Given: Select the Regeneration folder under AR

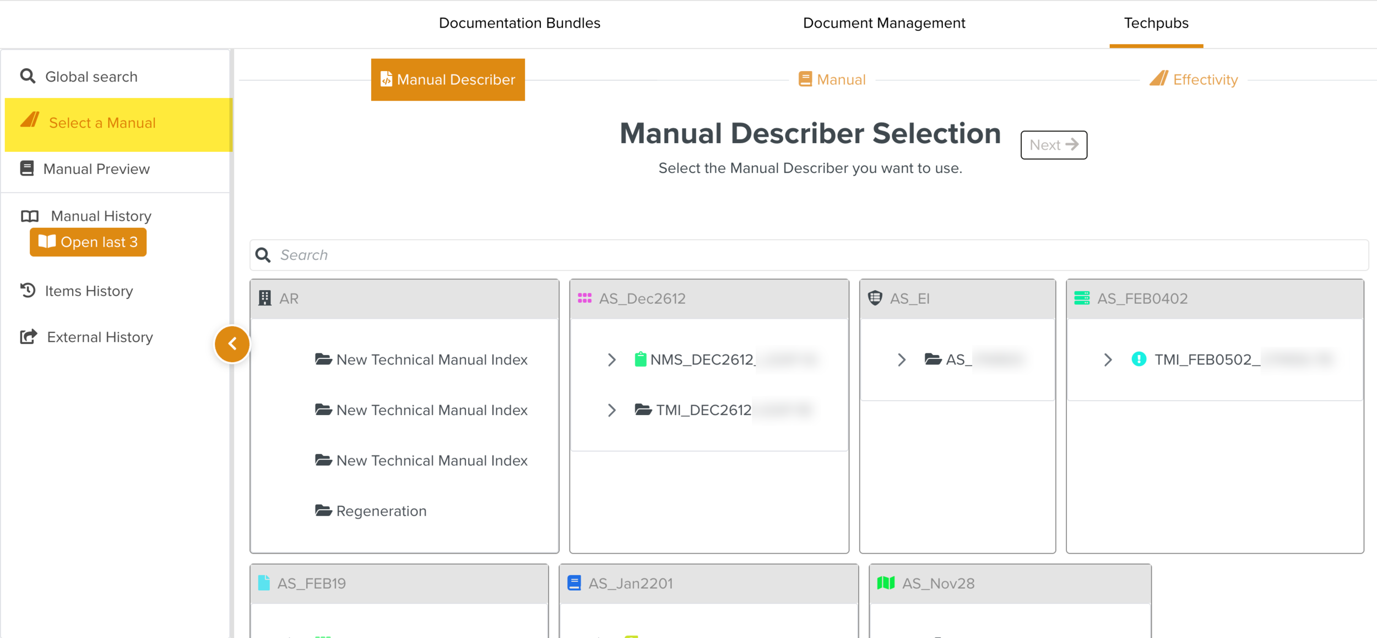Looking at the screenshot, I should [x=381, y=511].
